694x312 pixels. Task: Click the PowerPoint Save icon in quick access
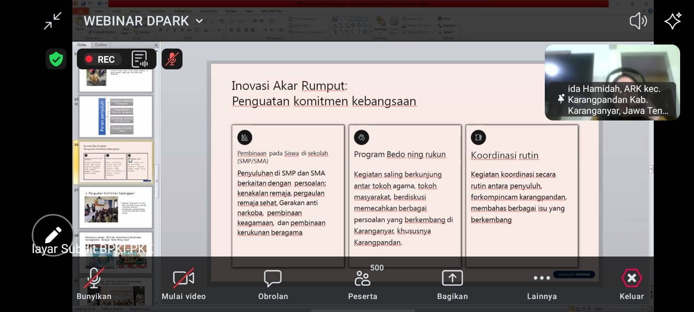83,3
